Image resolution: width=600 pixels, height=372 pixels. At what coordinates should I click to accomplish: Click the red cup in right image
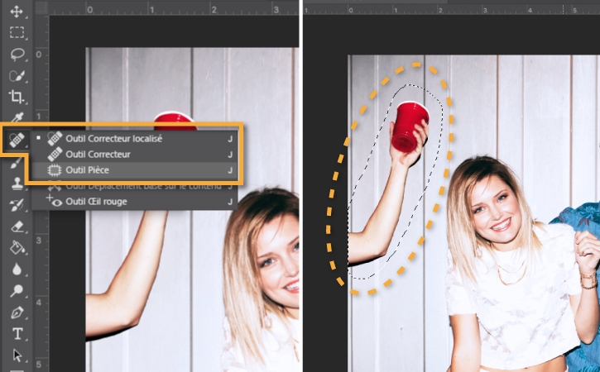coord(410,126)
